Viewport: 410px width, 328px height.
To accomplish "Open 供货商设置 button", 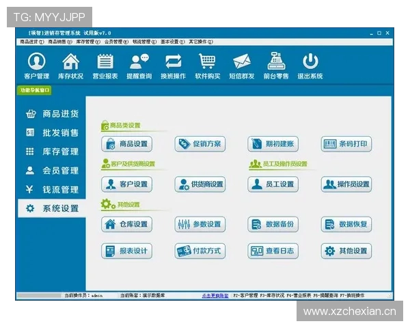I will pyautogui.click(x=200, y=184).
